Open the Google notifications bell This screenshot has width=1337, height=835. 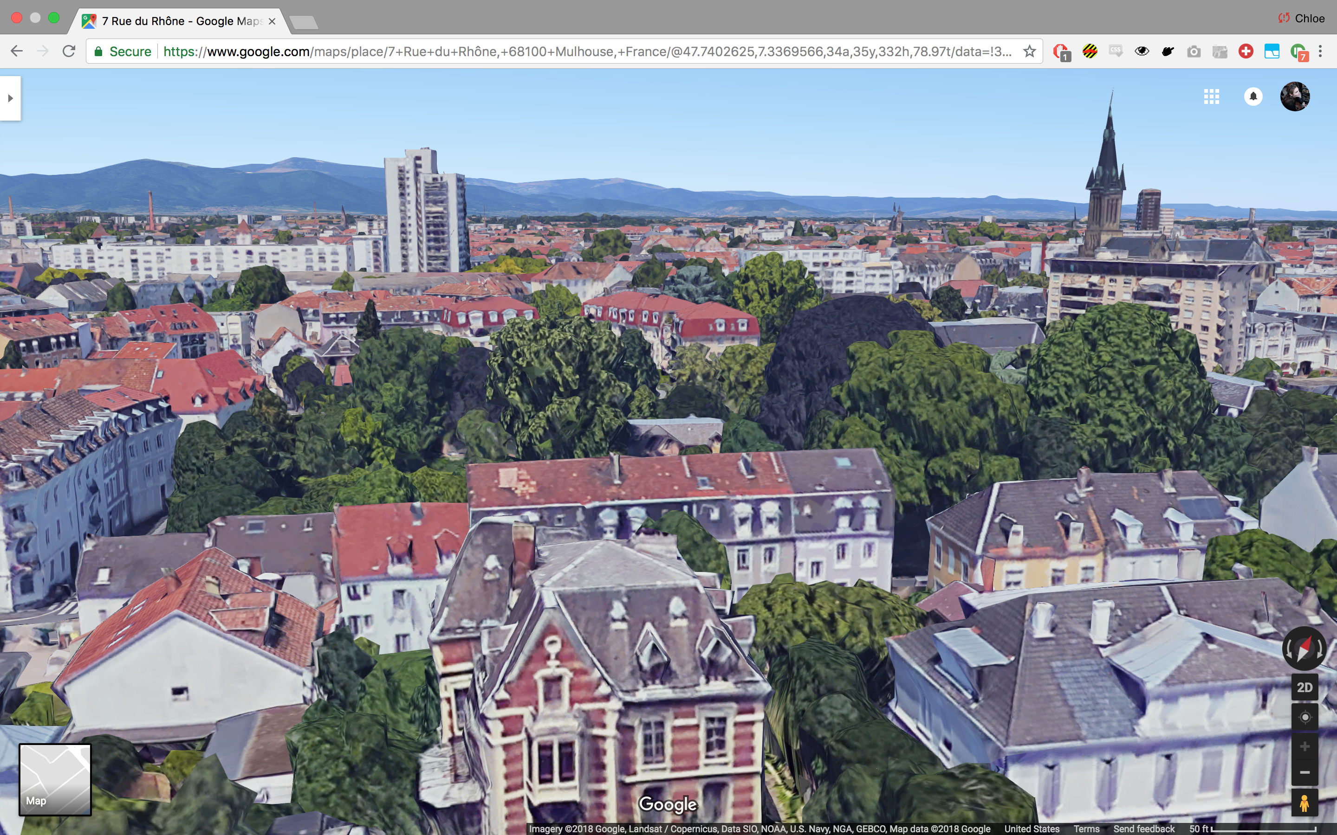tap(1253, 96)
